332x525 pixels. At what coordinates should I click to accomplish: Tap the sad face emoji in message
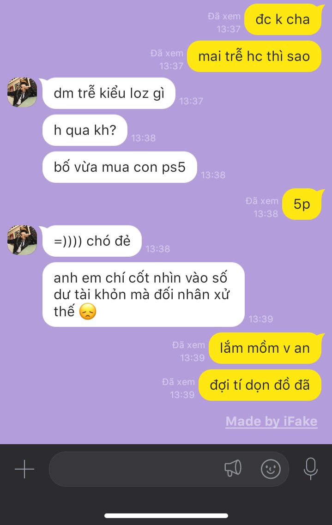coord(88,311)
